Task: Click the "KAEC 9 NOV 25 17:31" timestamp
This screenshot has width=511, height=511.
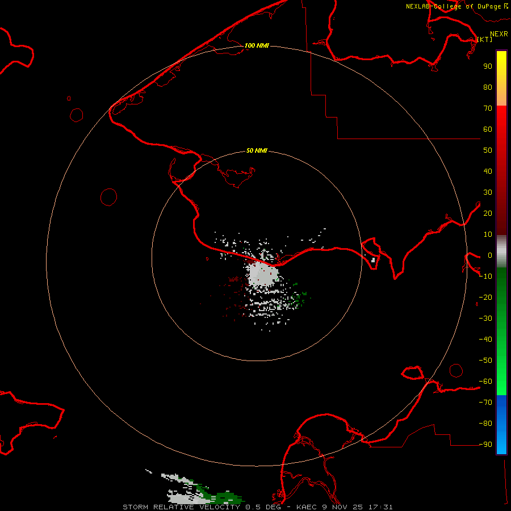Action: [x=345, y=507]
